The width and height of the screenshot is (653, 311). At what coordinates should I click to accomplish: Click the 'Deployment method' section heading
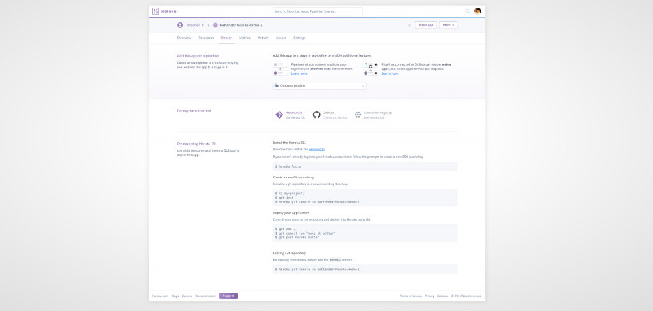194,111
